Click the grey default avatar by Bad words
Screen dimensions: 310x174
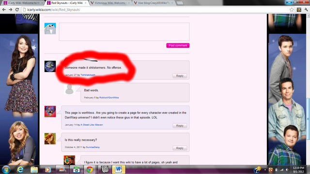click(69, 89)
